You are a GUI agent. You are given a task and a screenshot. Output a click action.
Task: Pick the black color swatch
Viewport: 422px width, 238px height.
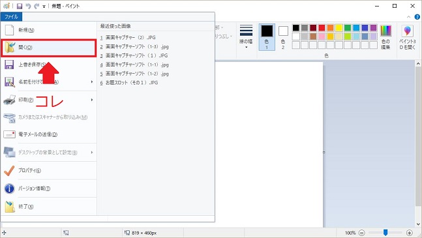tap(295, 27)
